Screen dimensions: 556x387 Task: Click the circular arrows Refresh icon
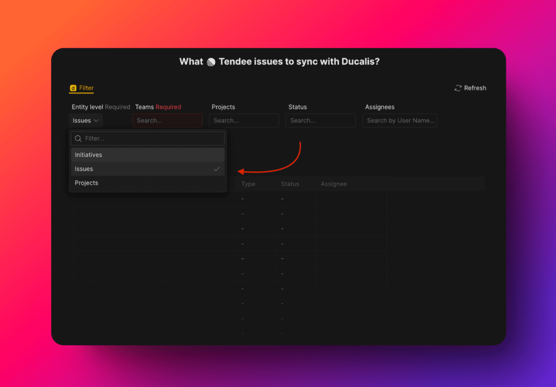pyautogui.click(x=458, y=88)
